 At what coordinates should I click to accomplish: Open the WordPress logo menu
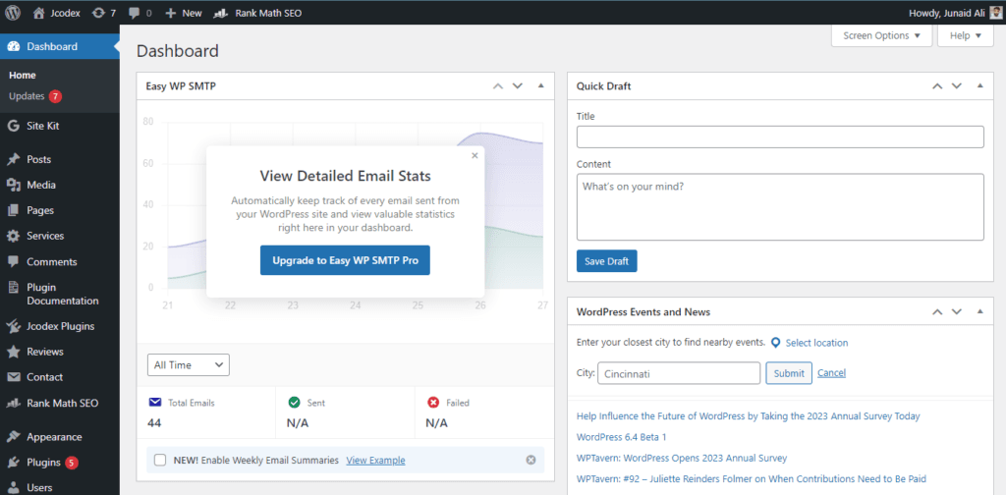(13, 13)
